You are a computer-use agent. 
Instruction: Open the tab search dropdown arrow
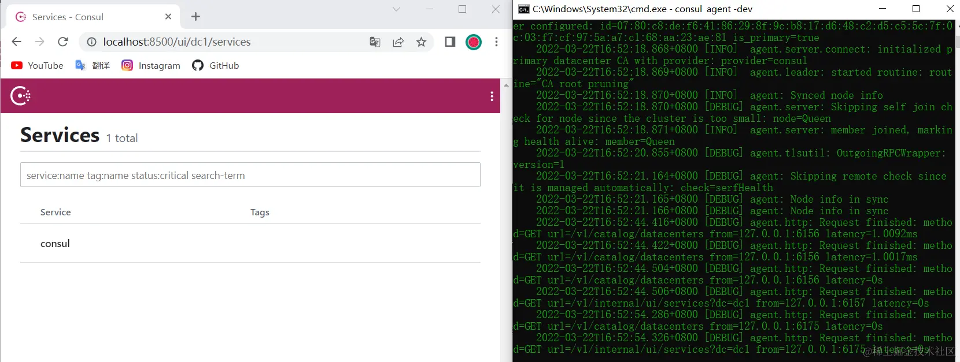(396, 9)
